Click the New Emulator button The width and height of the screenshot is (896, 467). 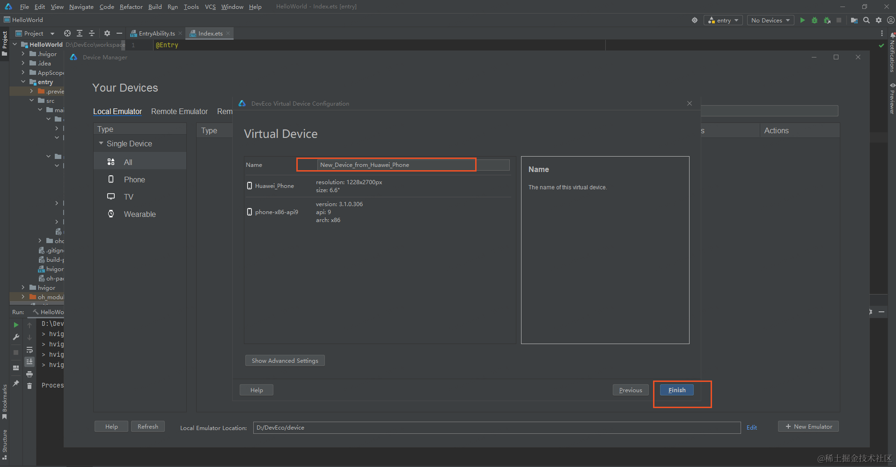tap(808, 426)
